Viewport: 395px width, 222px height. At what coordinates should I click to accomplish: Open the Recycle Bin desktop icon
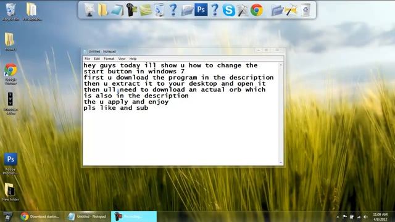coord(10,12)
